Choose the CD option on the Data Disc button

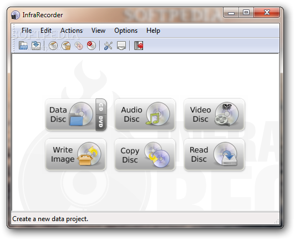click(101, 107)
